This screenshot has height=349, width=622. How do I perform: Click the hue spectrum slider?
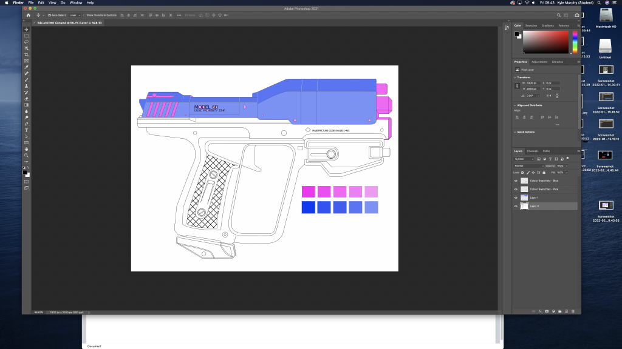pos(575,42)
